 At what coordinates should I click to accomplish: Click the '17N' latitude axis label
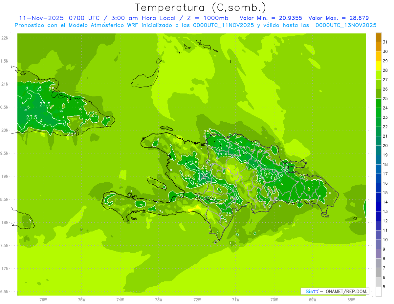click(5, 269)
